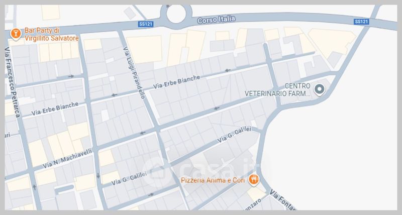Viewport: 402px width, 215px height.
Task: Click the lower Via G. Galilei label
Action: pos(129,178)
